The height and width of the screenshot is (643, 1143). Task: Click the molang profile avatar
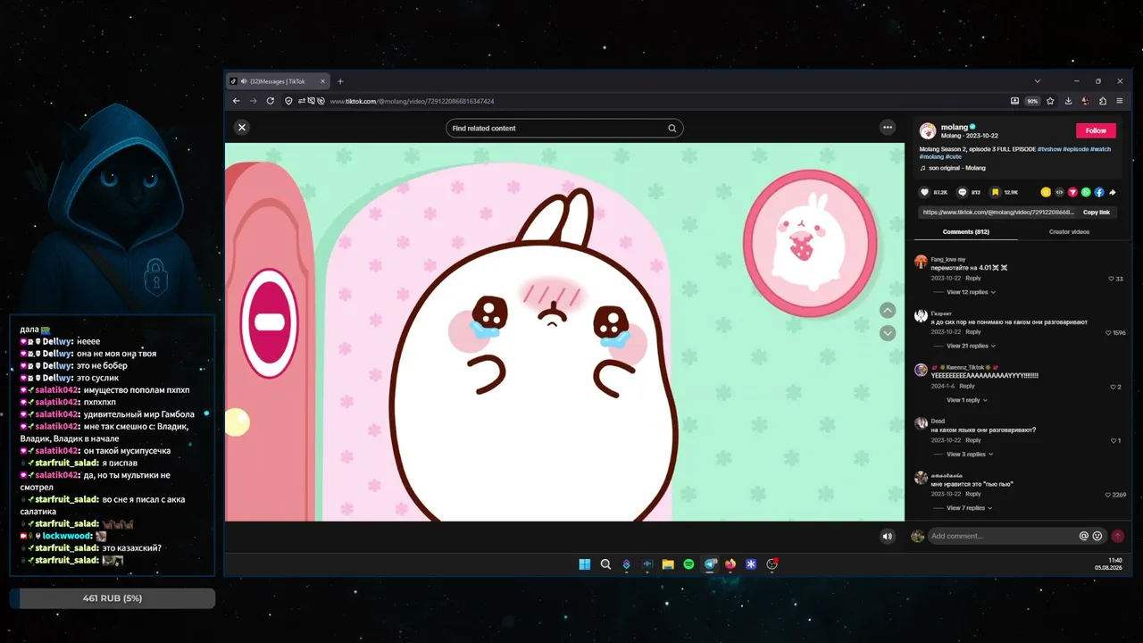click(928, 130)
